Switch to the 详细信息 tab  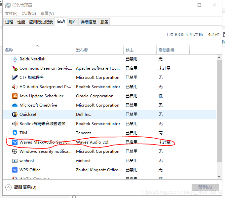(x=89, y=22)
